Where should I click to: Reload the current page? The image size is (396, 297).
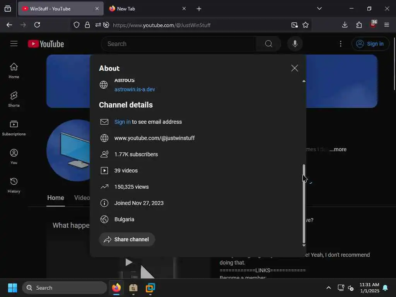[x=37, y=25]
